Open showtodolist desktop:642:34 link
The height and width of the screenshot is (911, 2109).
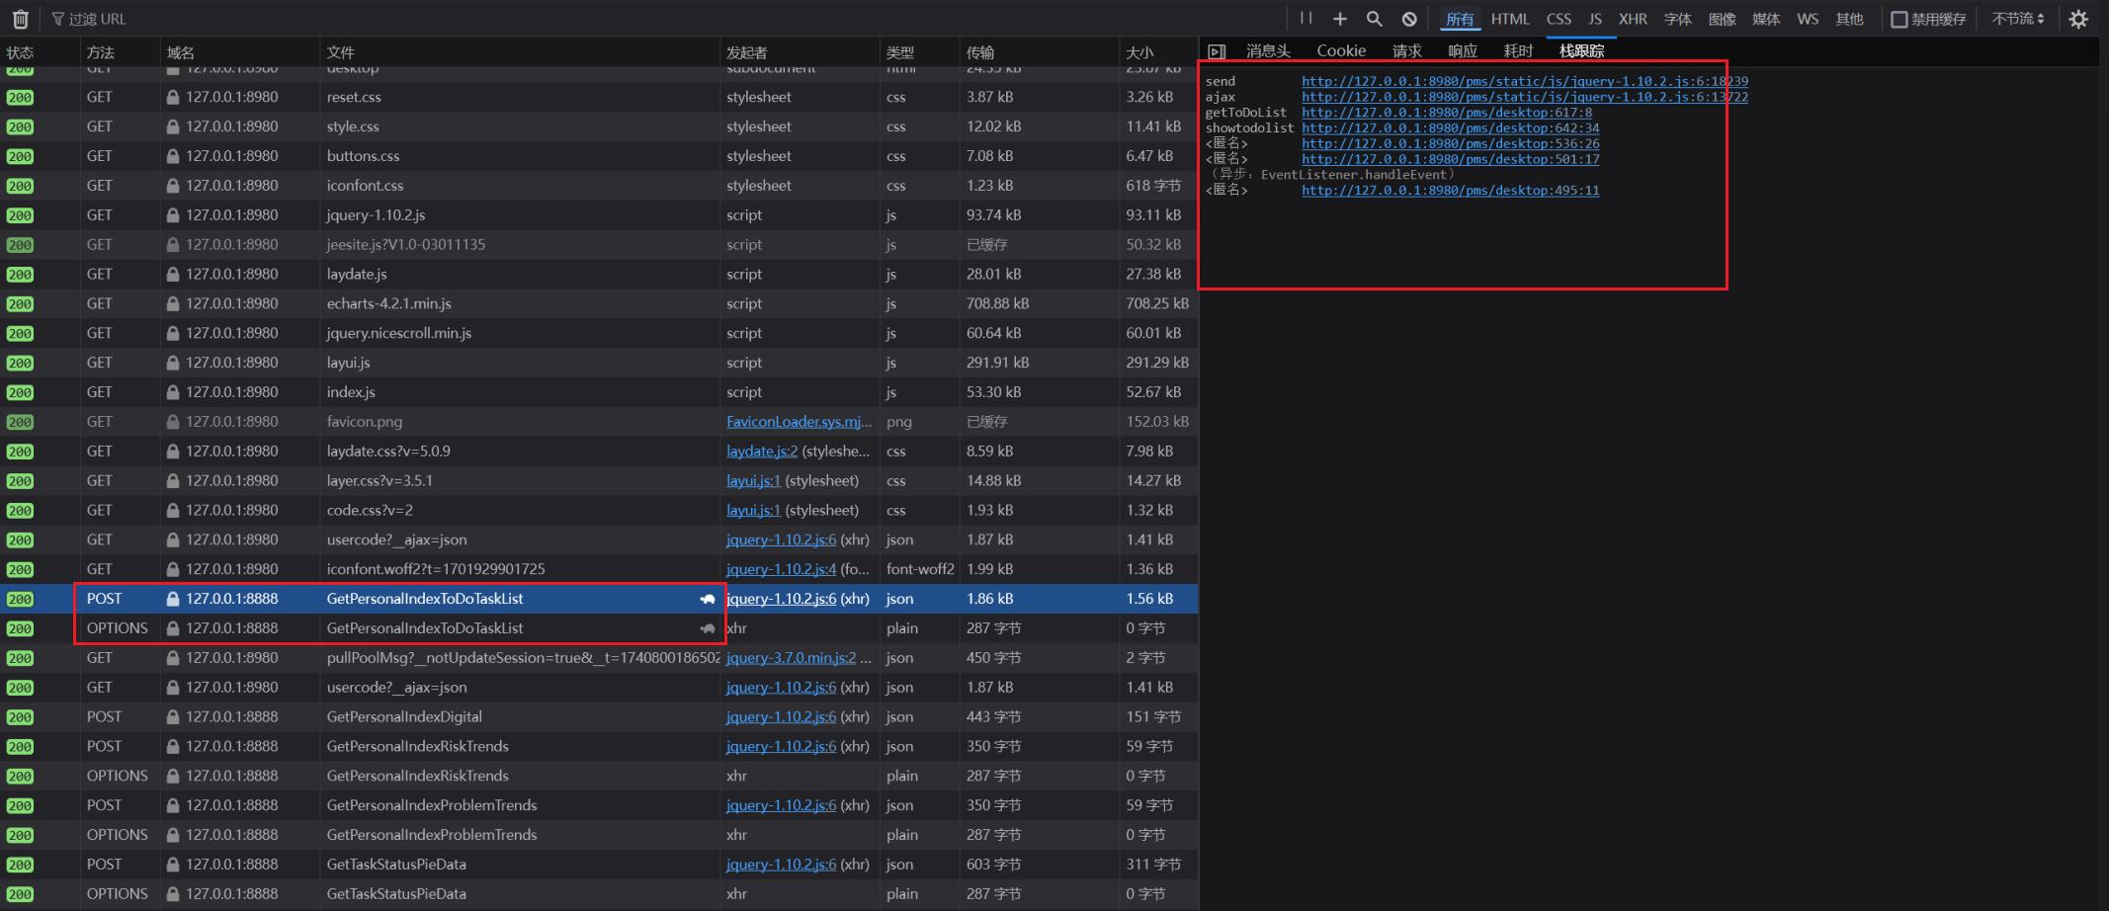[x=1450, y=128]
